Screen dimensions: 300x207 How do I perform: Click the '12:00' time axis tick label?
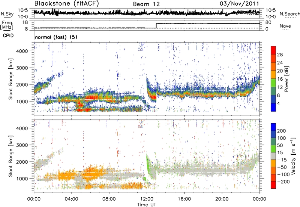point(147,199)
